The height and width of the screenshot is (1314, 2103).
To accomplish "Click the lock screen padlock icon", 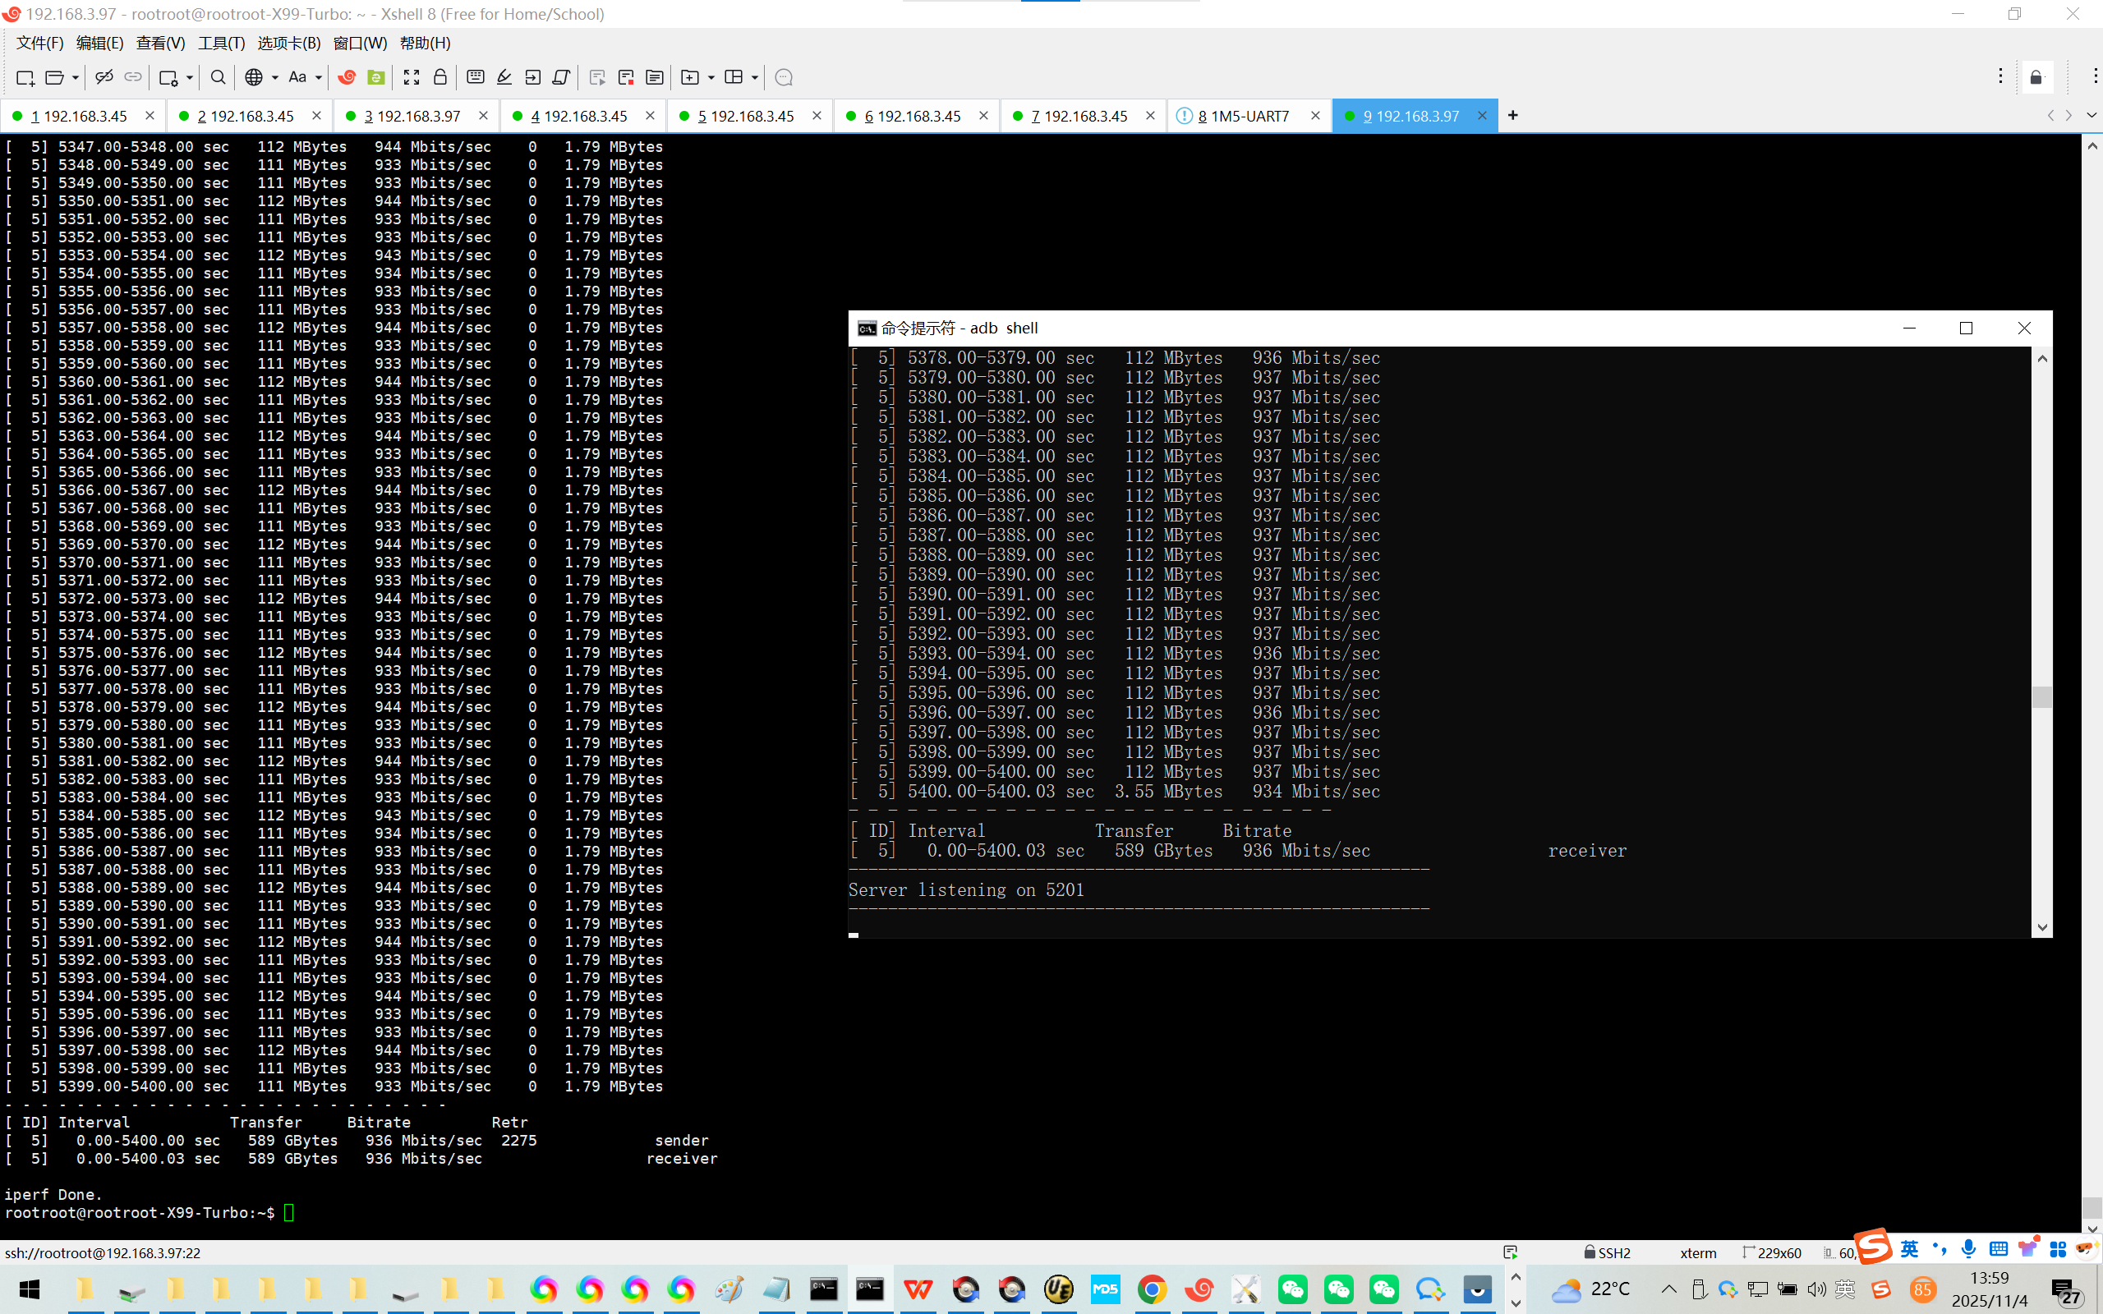I will click(x=440, y=77).
